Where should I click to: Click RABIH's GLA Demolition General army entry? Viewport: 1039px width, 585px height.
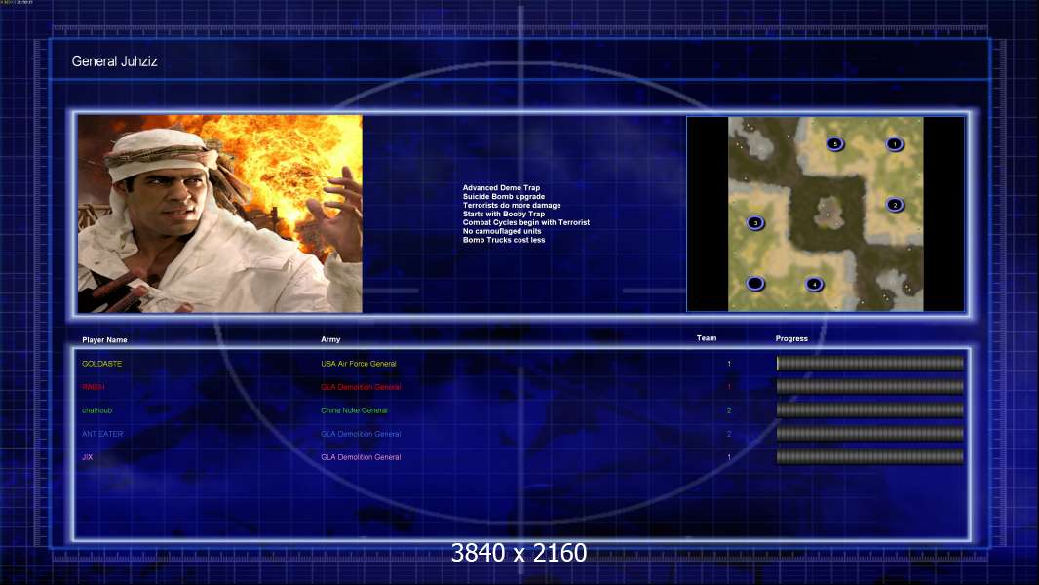tap(362, 387)
